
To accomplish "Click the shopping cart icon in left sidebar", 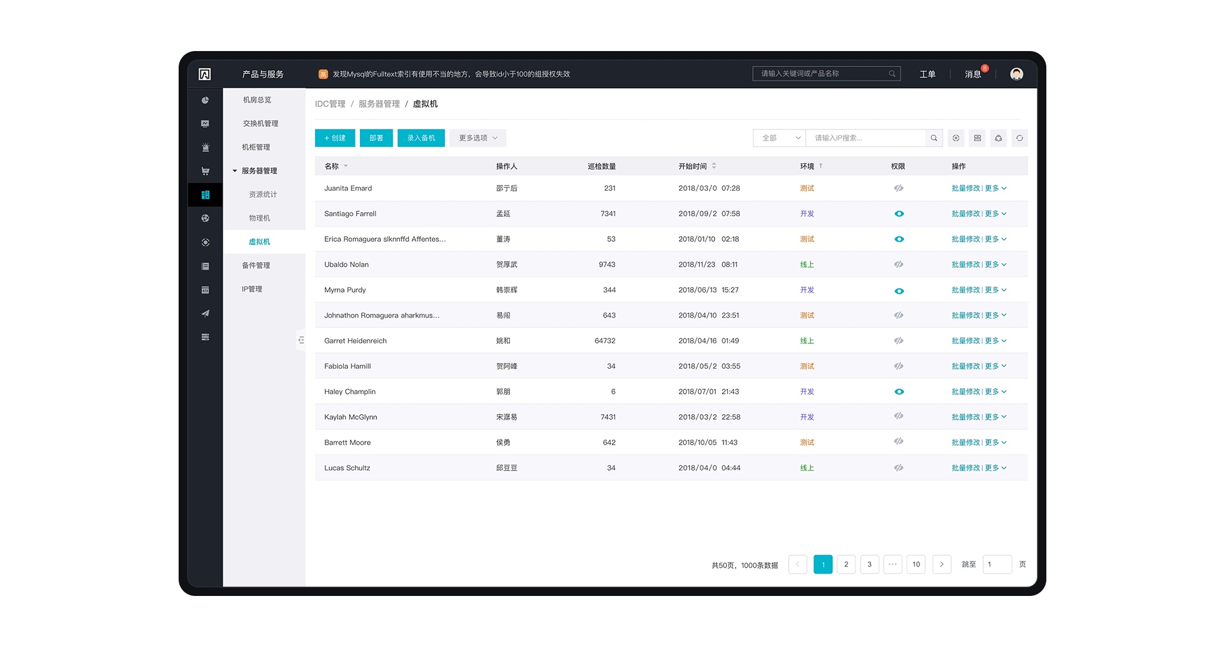I will click(x=205, y=171).
